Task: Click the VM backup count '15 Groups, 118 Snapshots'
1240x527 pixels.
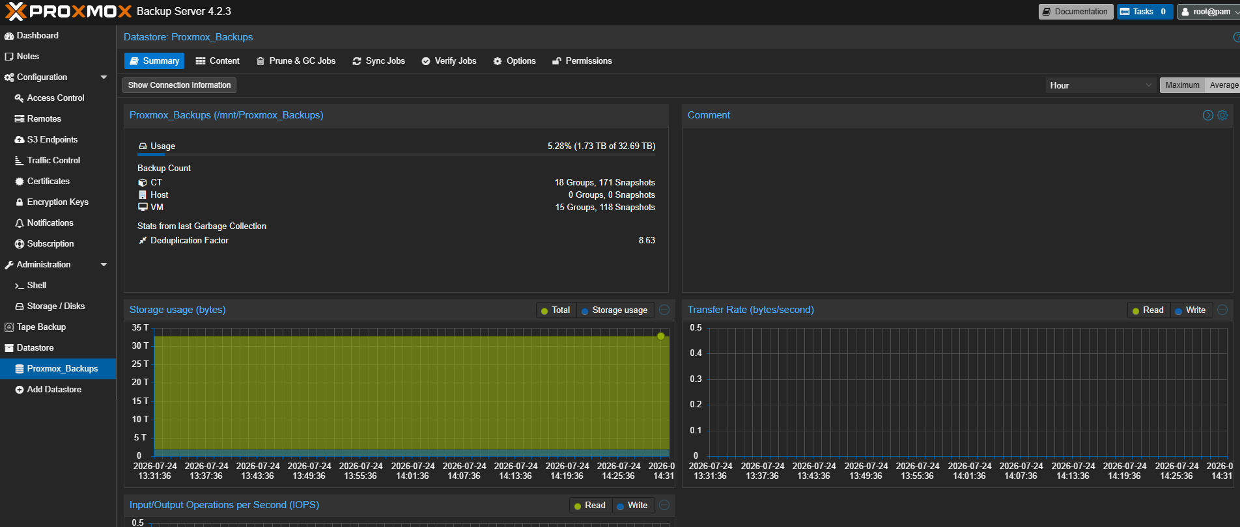Action: point(605,208)
